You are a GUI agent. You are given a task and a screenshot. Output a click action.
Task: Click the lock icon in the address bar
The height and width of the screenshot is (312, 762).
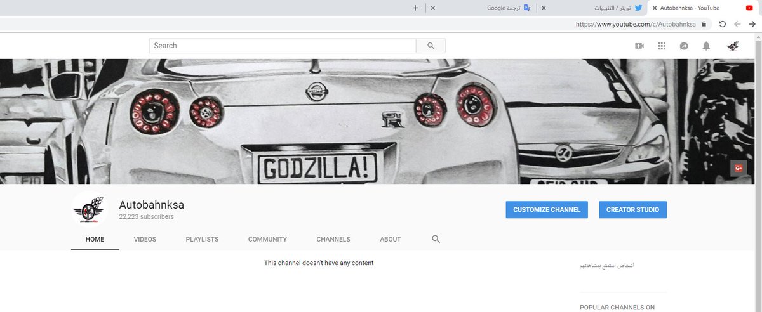coord(704,24)
